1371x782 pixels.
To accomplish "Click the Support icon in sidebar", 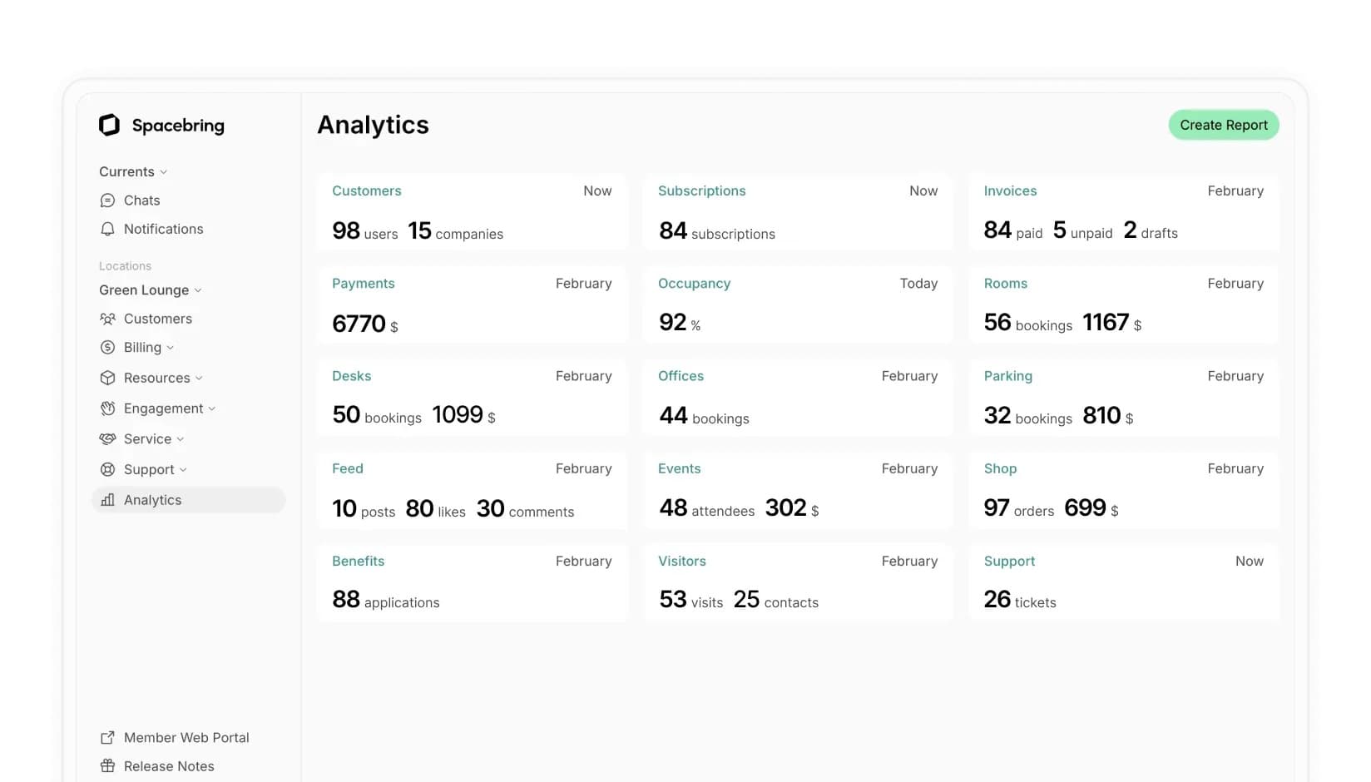I will (x=107, y=469).
